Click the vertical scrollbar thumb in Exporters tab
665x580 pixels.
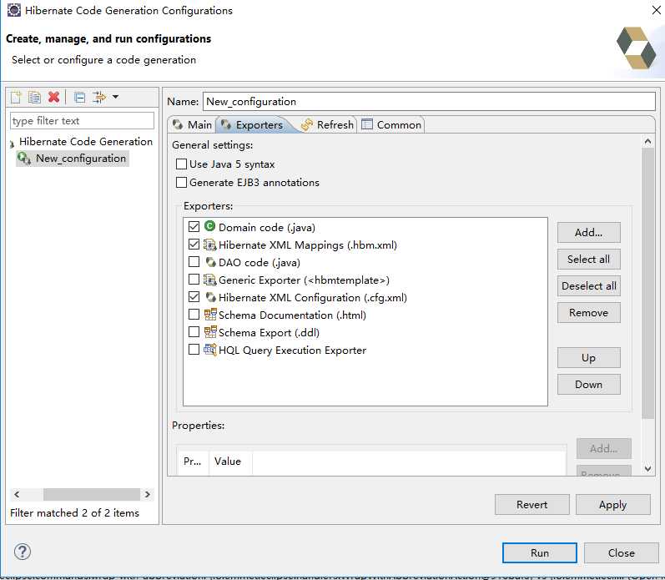pyautogui.click(x=647, y=284)
